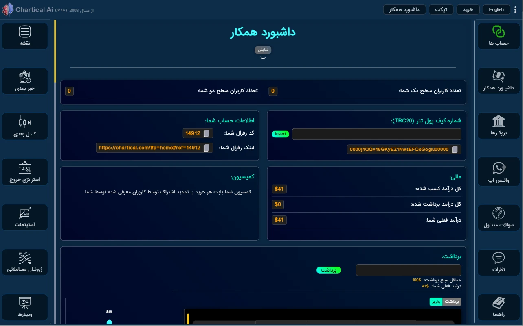This screenshot has width=523, height=326.
Task: Copy the referral link icon
Action: [207, 148]
